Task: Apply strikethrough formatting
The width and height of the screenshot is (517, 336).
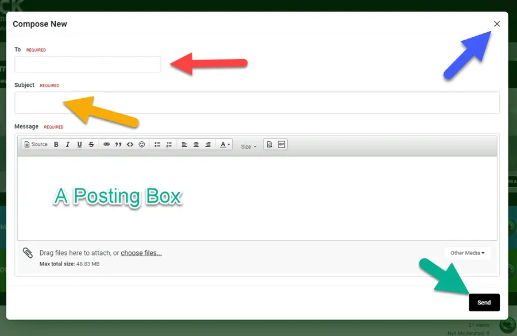Action: pos(91,145)
